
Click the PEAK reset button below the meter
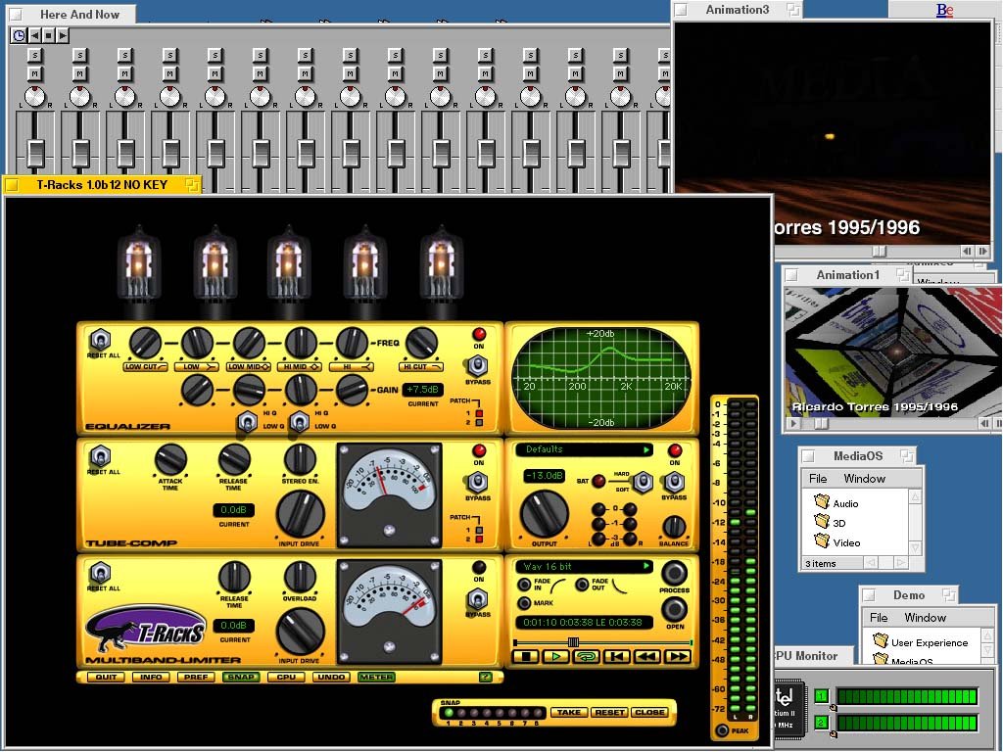722,730
